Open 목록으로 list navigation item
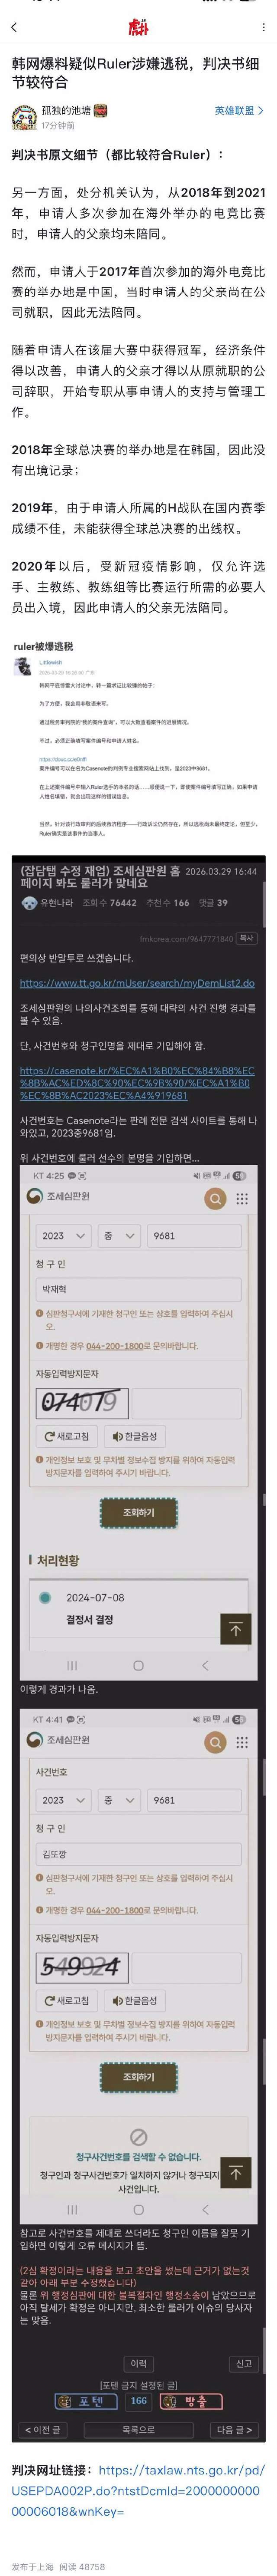The image size is (277, 2576). 138,2430
